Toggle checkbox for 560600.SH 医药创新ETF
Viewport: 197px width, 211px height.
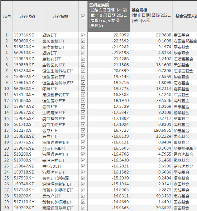click(x=83, y=41)
